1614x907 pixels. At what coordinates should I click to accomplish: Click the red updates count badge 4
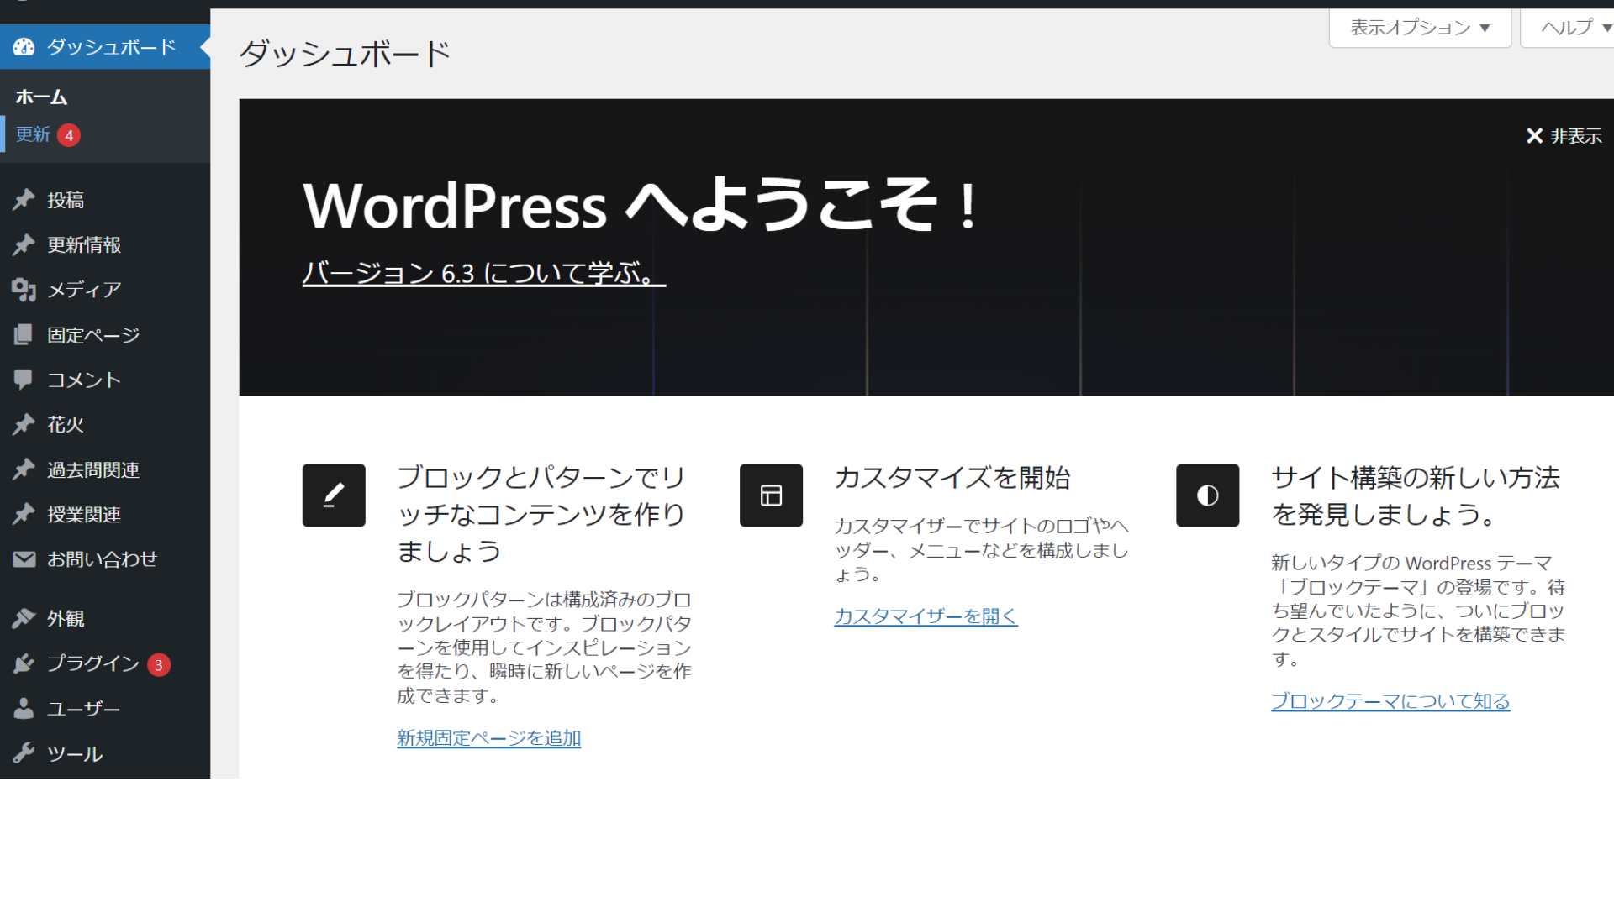click(69, 135)
